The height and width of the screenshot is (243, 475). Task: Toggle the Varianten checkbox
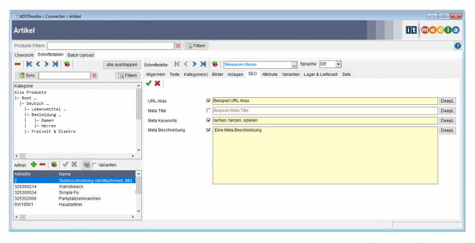(x=94, y=165)
